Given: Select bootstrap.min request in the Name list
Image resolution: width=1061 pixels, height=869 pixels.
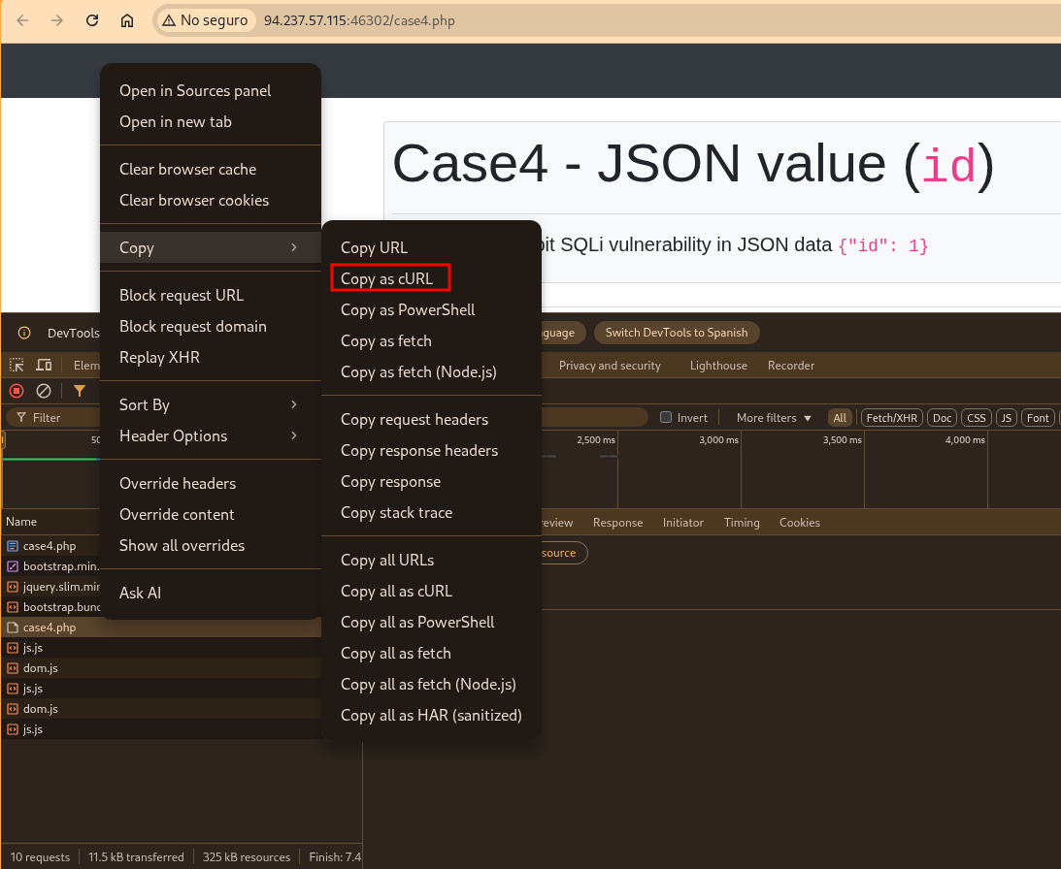Looking at the screenshot, I should (x=60, y=566).
